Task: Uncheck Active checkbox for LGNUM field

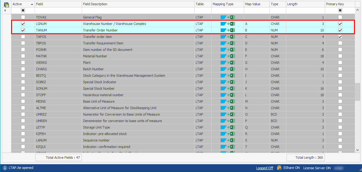Action: [x=23, y=24]
